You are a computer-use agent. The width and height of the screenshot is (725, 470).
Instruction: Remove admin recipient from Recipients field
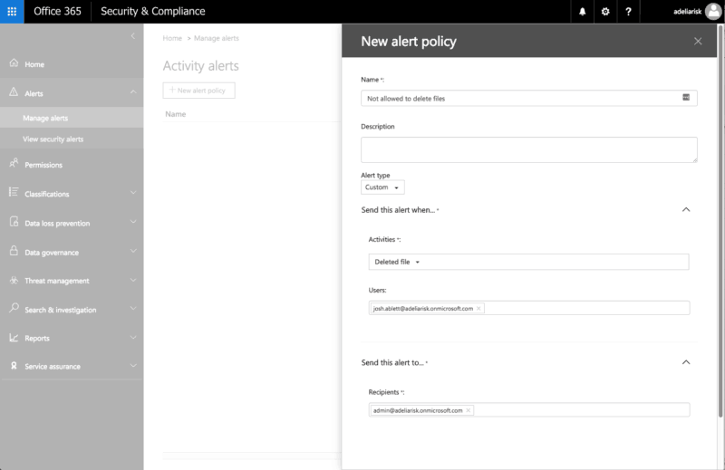pyautogui.click(x=469, y=410)
